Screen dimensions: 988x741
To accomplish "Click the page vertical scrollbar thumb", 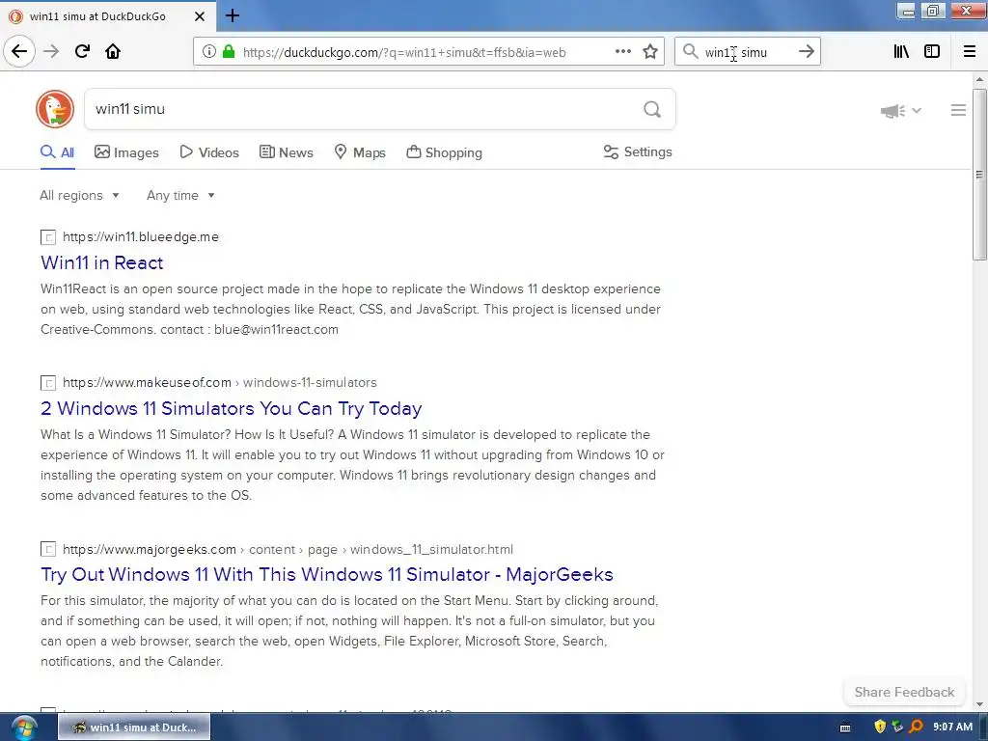I will point(979,175).
